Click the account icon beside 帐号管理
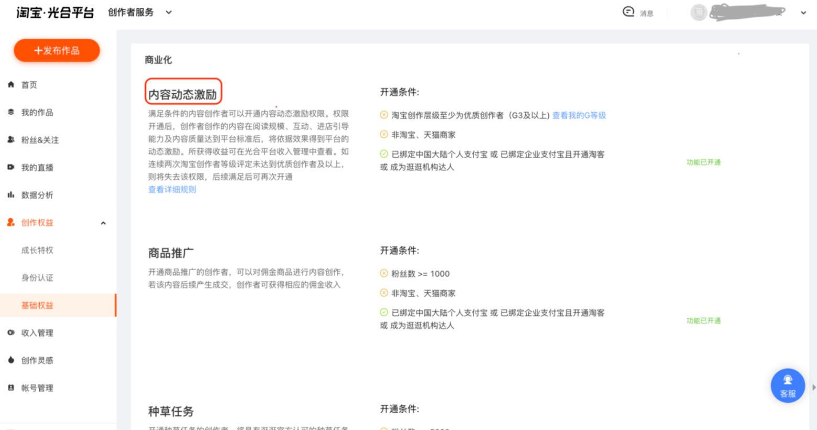 (x=11, y=388)
